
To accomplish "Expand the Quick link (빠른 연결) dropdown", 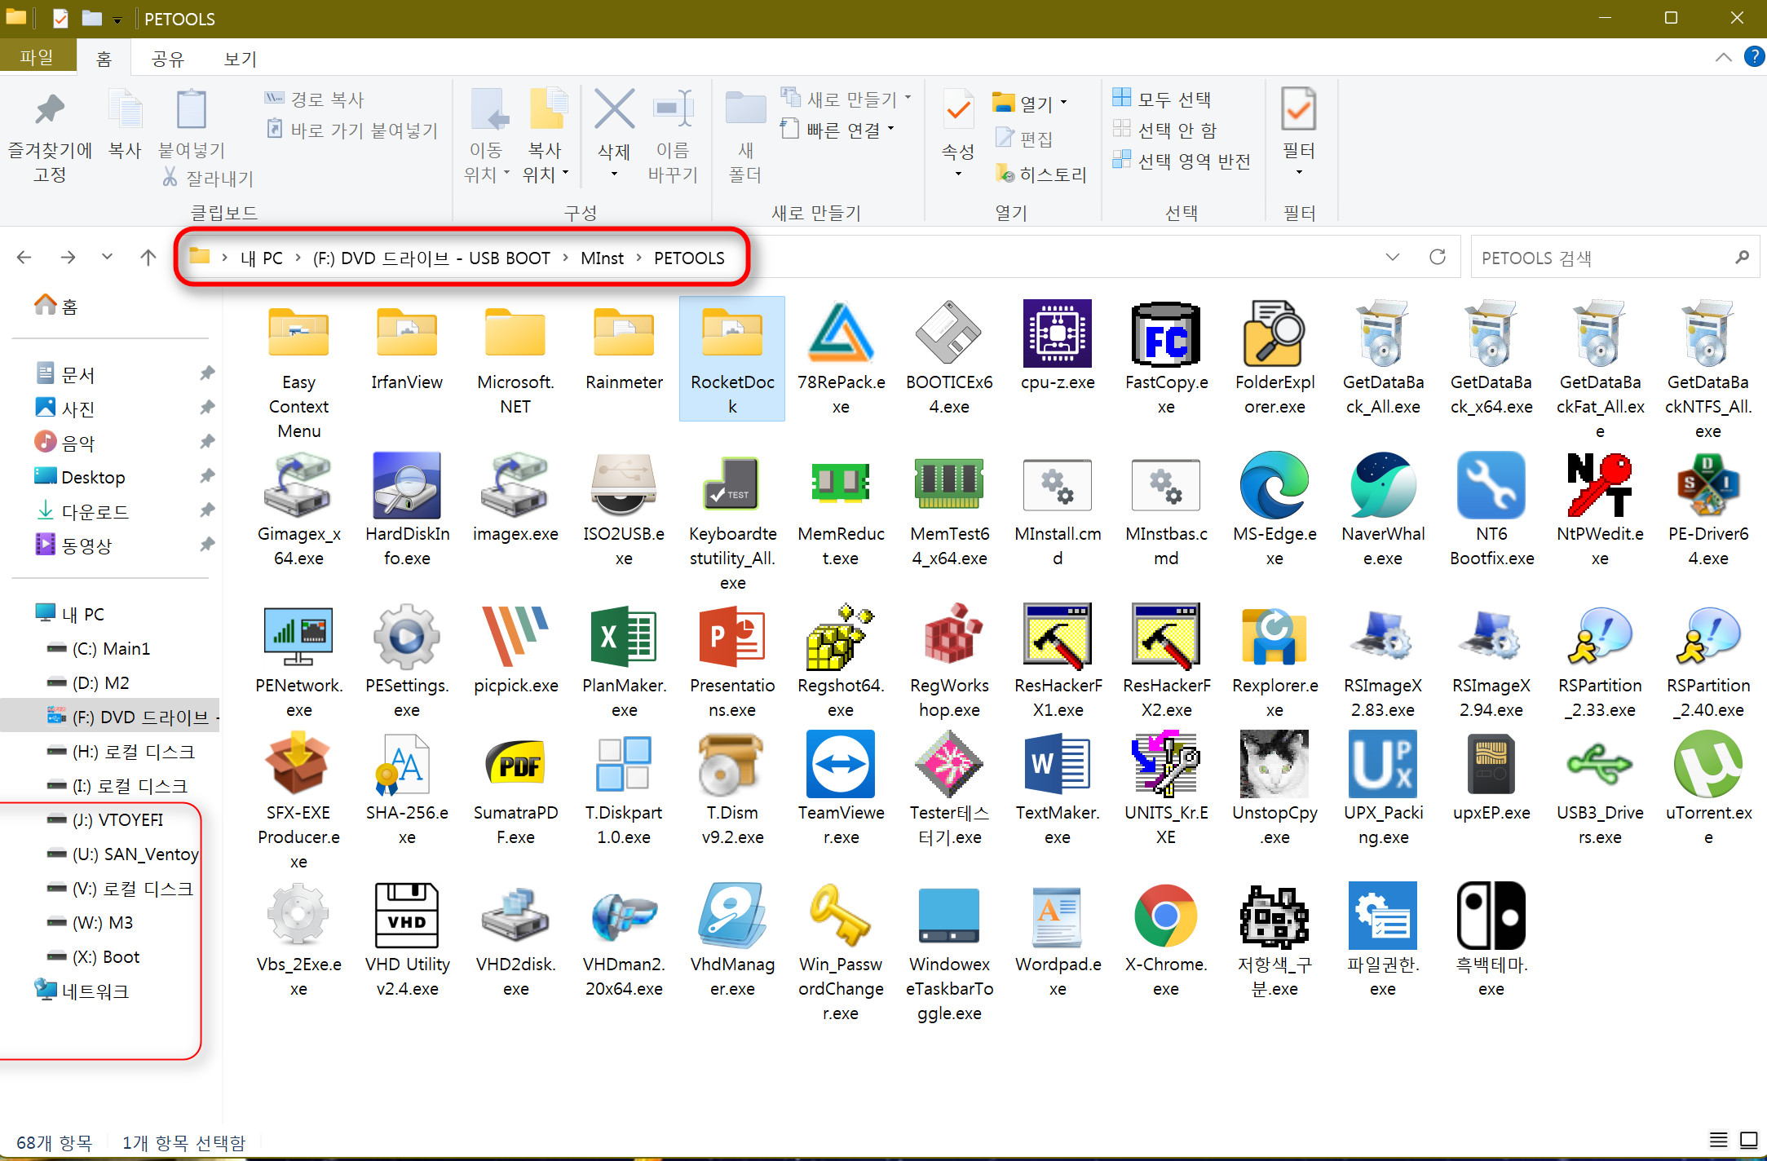I will pos(891,129).
